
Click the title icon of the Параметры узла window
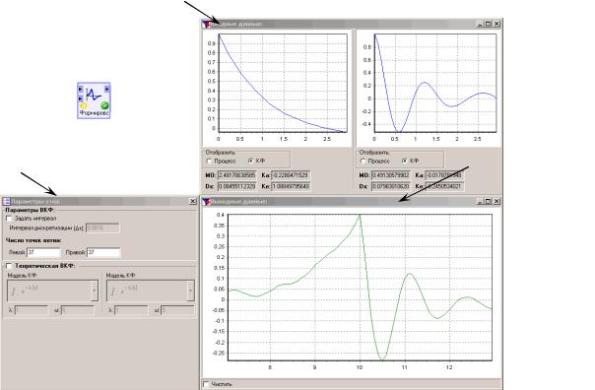(x=7, y=202)
